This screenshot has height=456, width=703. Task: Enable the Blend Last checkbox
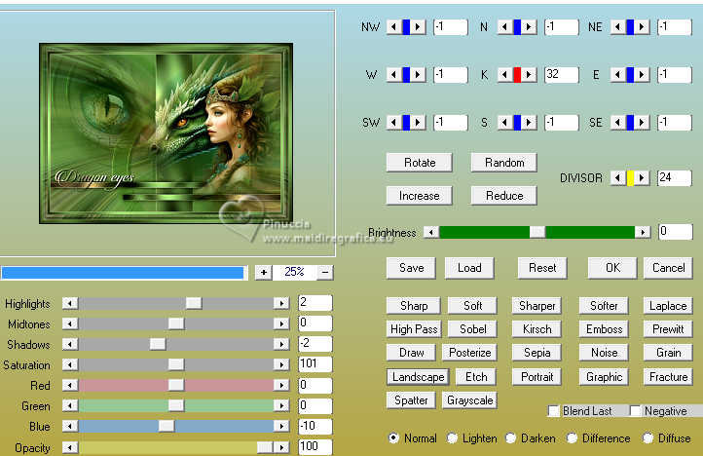pos(554,411)
